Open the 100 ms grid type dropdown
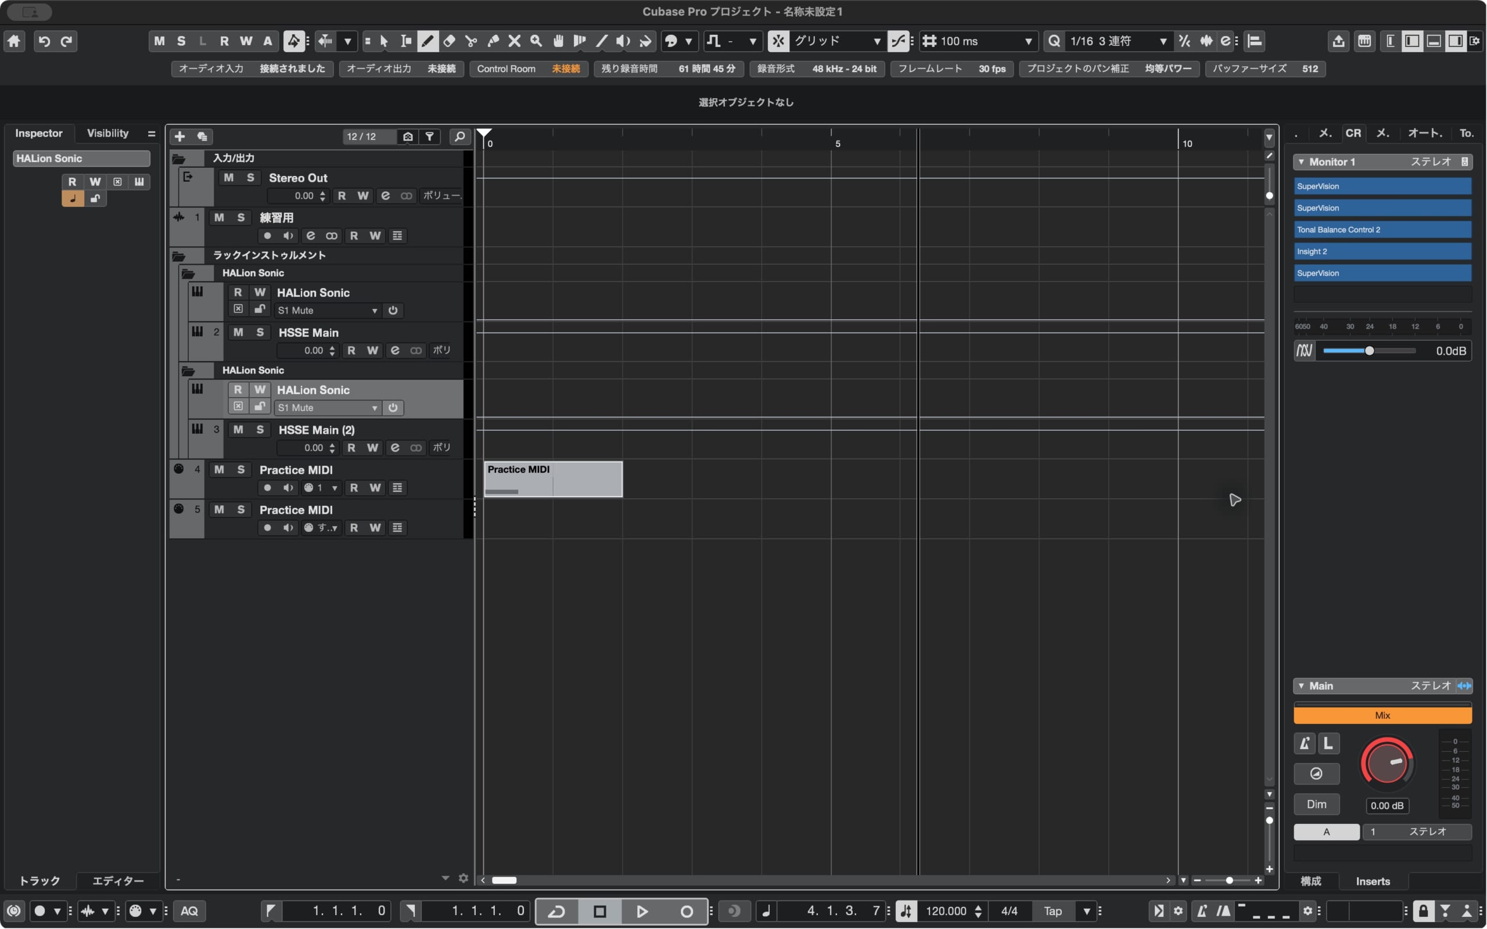The width and height of the screenshot is (1487, 929). tap(978, 41)
